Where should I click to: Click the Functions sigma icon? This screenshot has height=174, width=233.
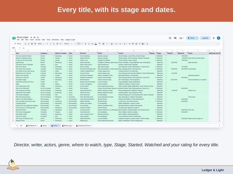point(147,44)
